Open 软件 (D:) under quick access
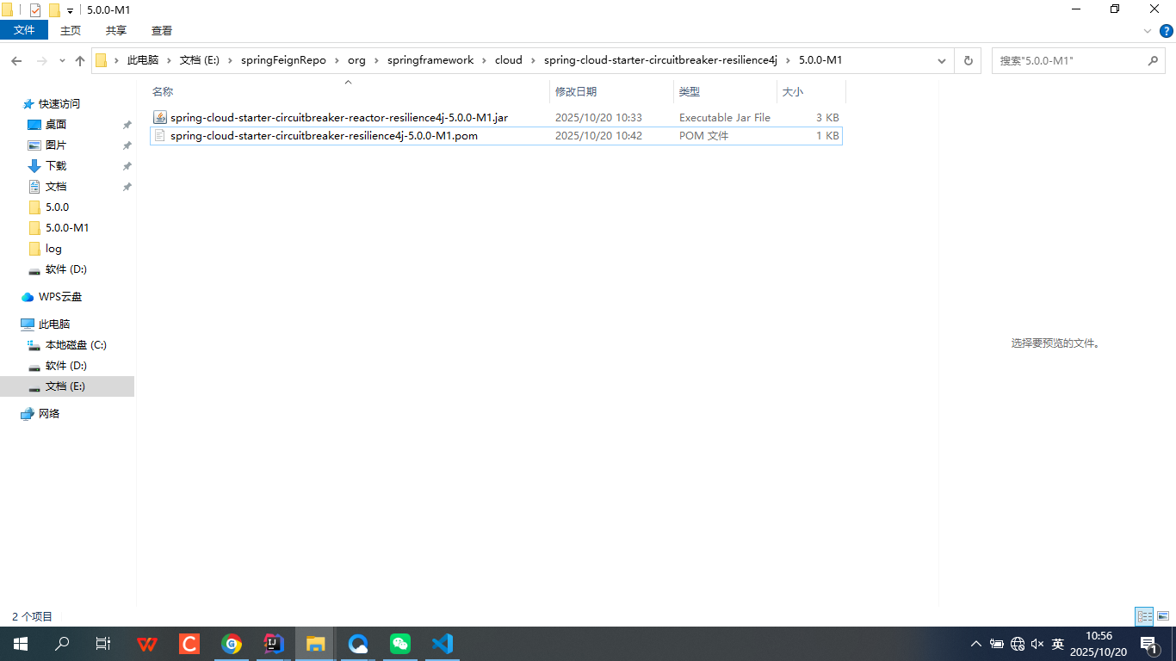This screenshot has height=661, width=1176. (x=66, y=269)
